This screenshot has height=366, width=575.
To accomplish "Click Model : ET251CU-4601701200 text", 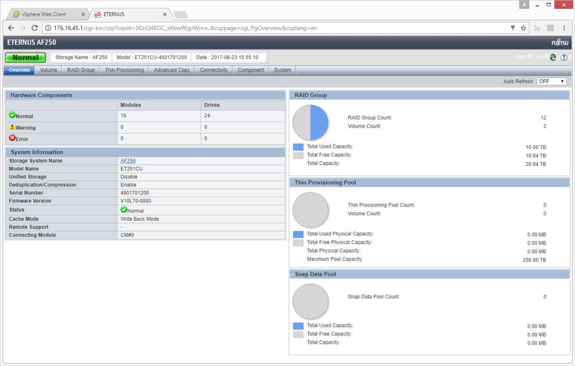I will [x=151, y=57].
